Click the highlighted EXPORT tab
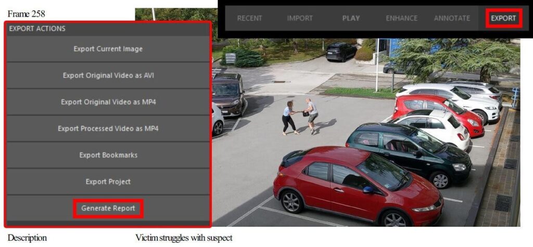Screen dimensions: 533x247 pyautogui.click(x=503, y=18)
